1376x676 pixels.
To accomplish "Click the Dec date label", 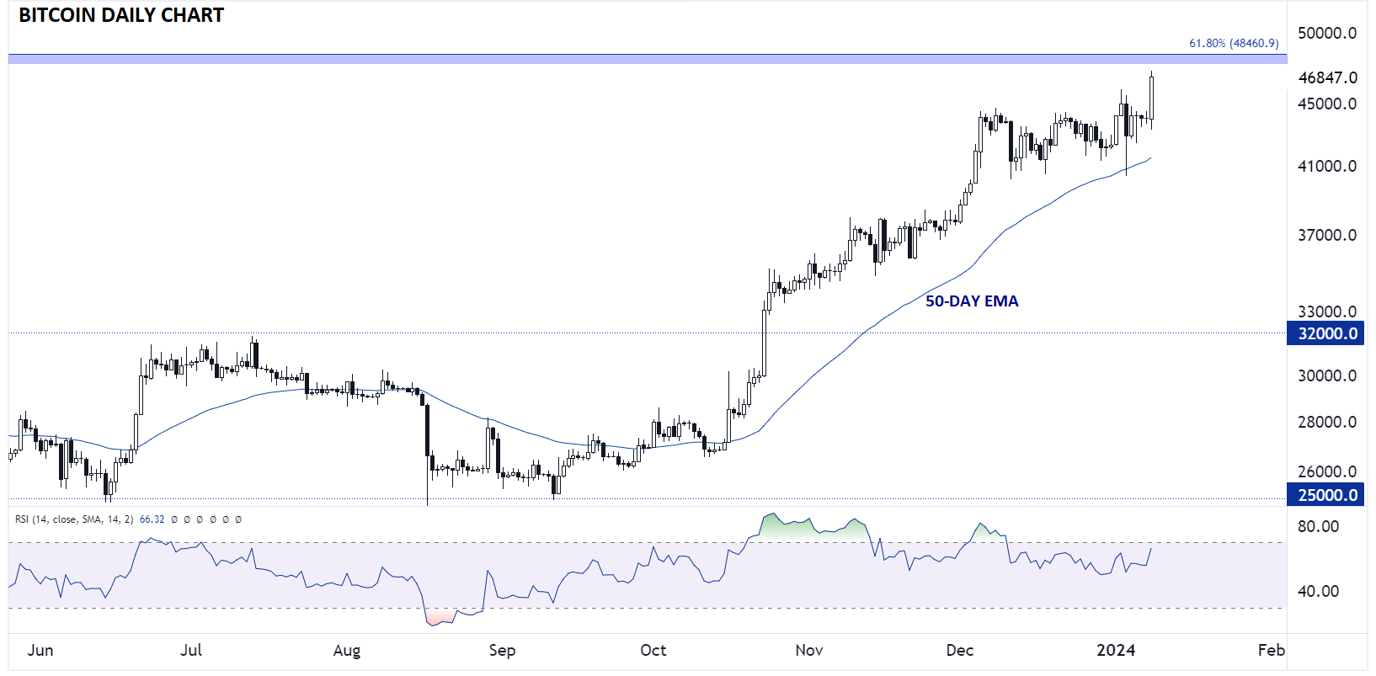I will click(959, 650).
